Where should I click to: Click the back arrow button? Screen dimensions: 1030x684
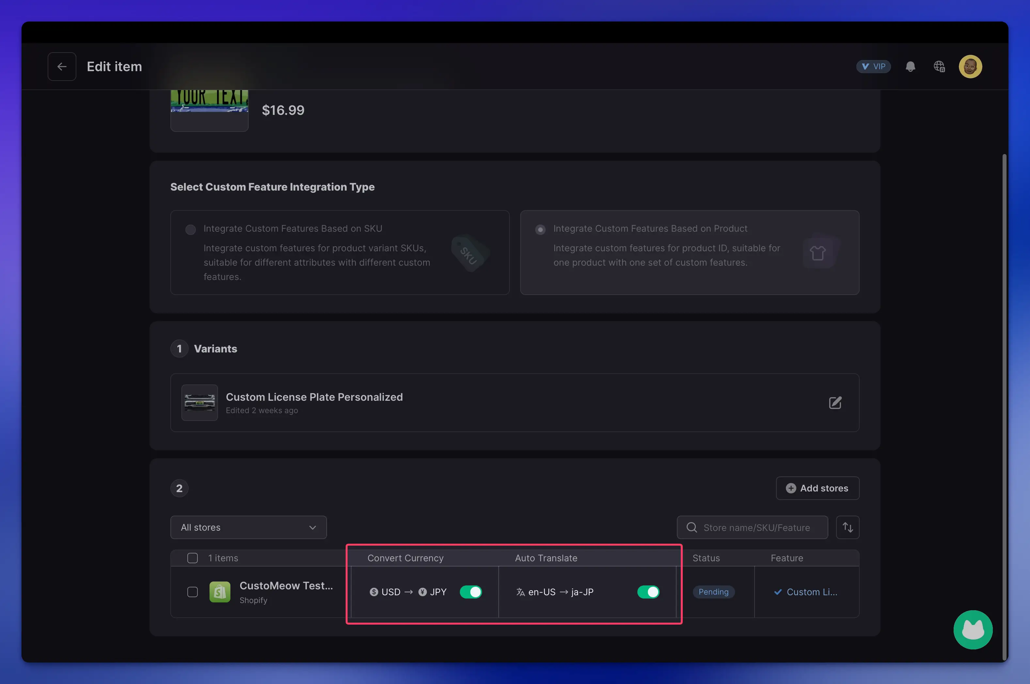(x=62, y=66)
